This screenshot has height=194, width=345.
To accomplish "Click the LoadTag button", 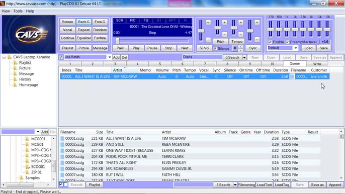I will (x=282, y=185).
